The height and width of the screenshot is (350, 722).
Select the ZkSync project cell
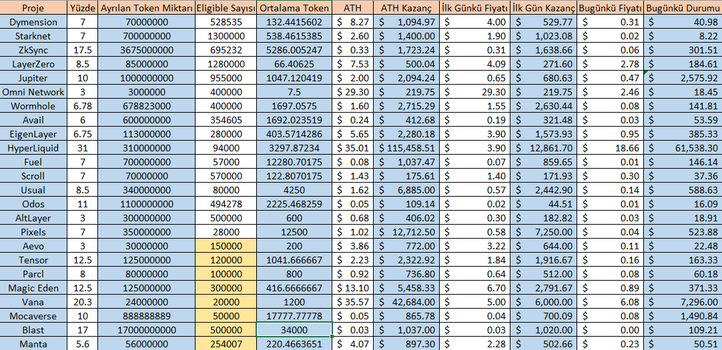(x=33, y=50)
